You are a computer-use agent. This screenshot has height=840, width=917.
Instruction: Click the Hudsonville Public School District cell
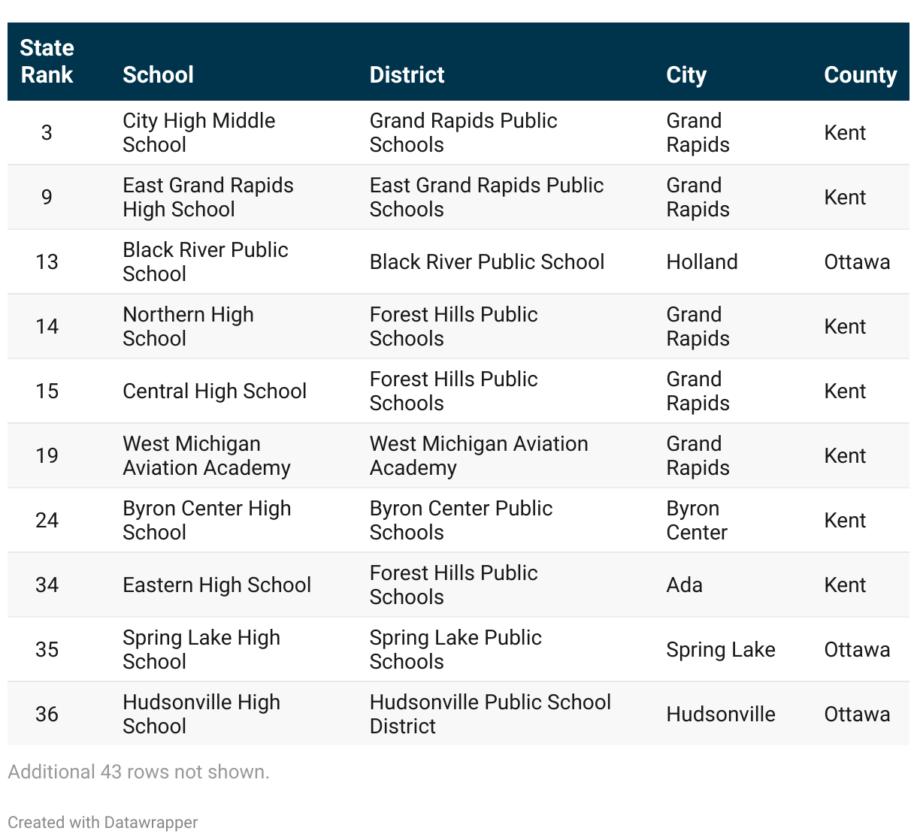489,714
